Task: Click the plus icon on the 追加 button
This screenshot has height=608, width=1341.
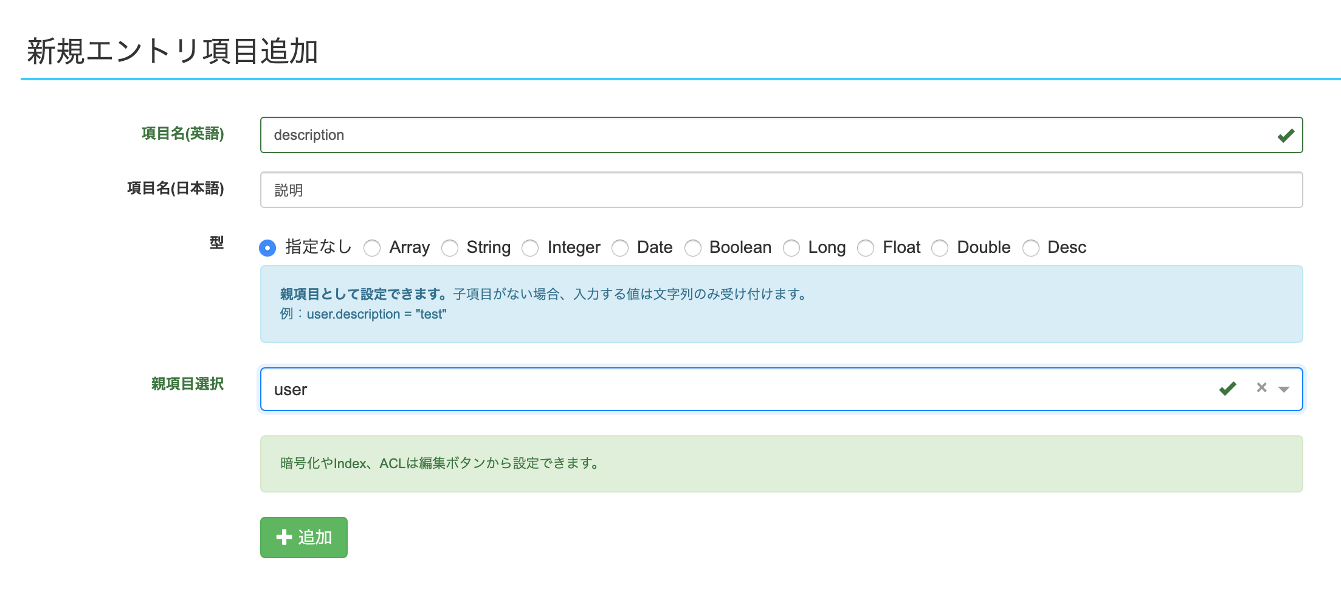Action: click(283, 537)
